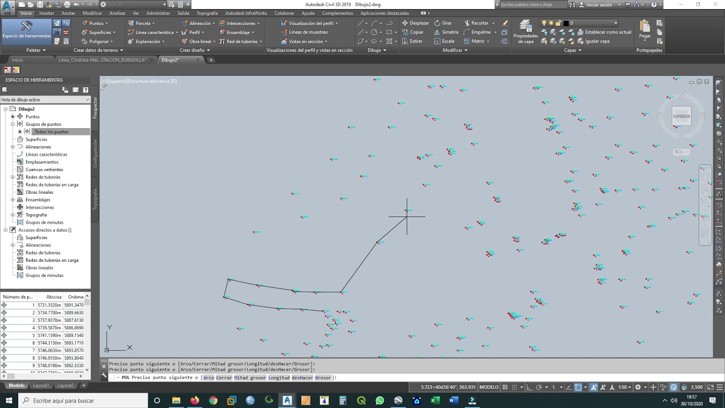Select the Desplazar move tool

(x=415, y=23)
